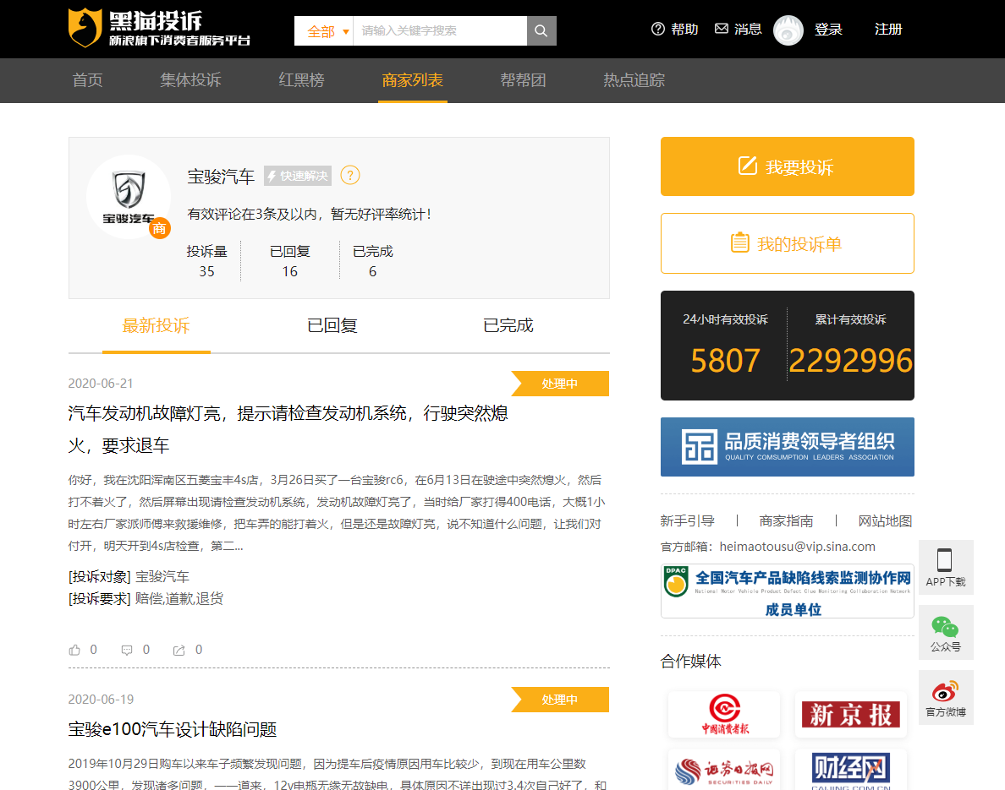Screen dimensions: 1005x790
Task: Click 官方微博 Weibo icon
Action: (x=946, y=697)
